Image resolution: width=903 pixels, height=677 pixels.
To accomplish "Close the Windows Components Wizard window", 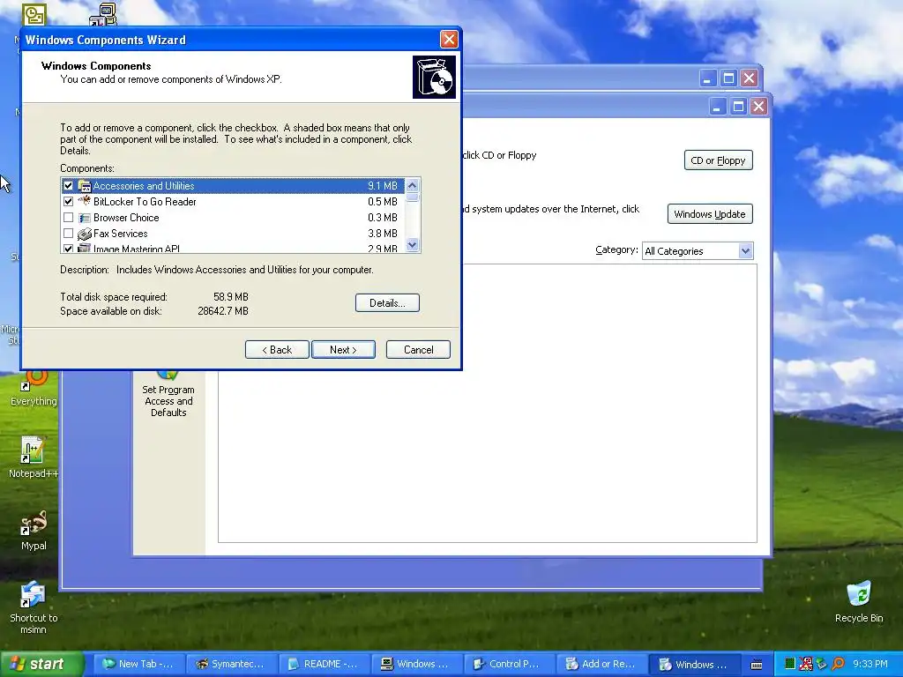I will 449,39.
